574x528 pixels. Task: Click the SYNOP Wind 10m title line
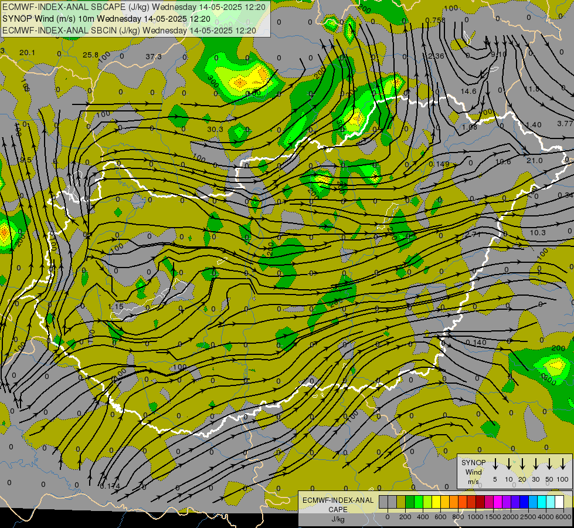point(106,19)
